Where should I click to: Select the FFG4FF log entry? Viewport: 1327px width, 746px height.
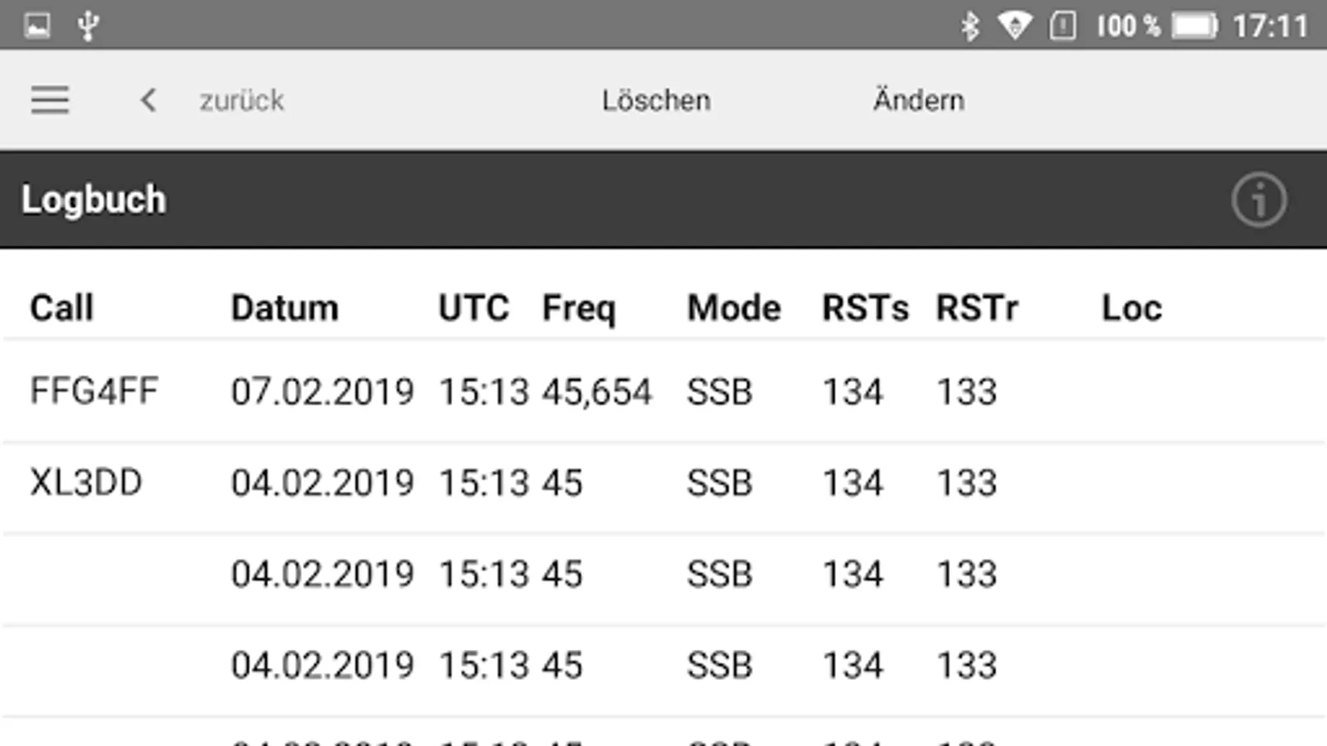click(94, 391)
